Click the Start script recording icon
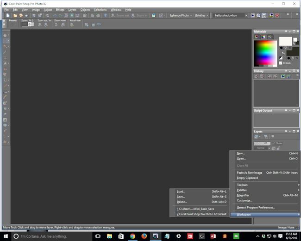This screenshot has width=301, height=241. [271, 15]
